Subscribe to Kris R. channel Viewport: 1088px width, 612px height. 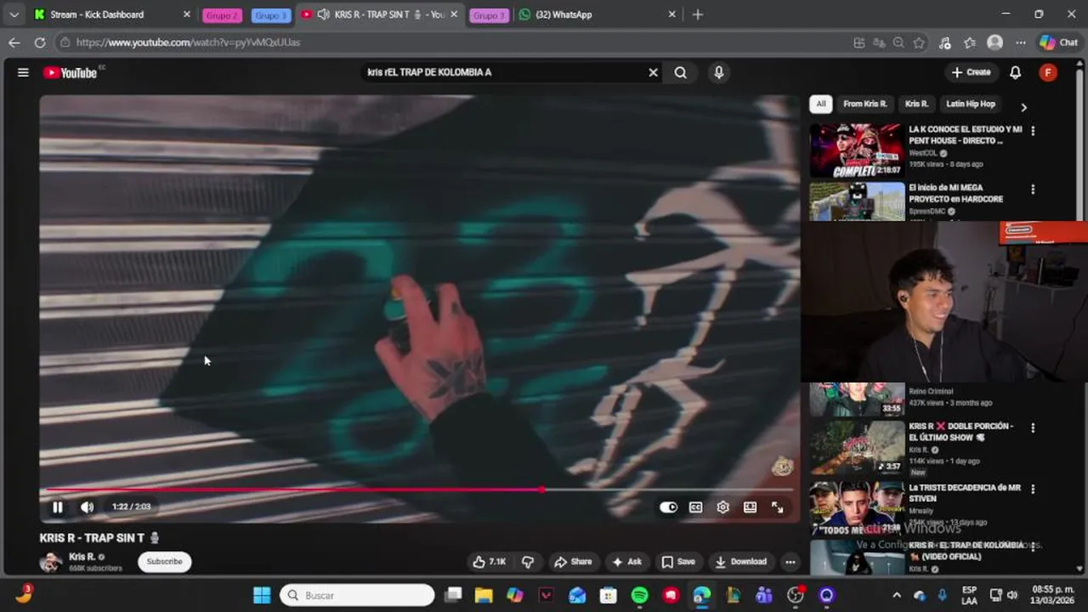tap(164, 562)
